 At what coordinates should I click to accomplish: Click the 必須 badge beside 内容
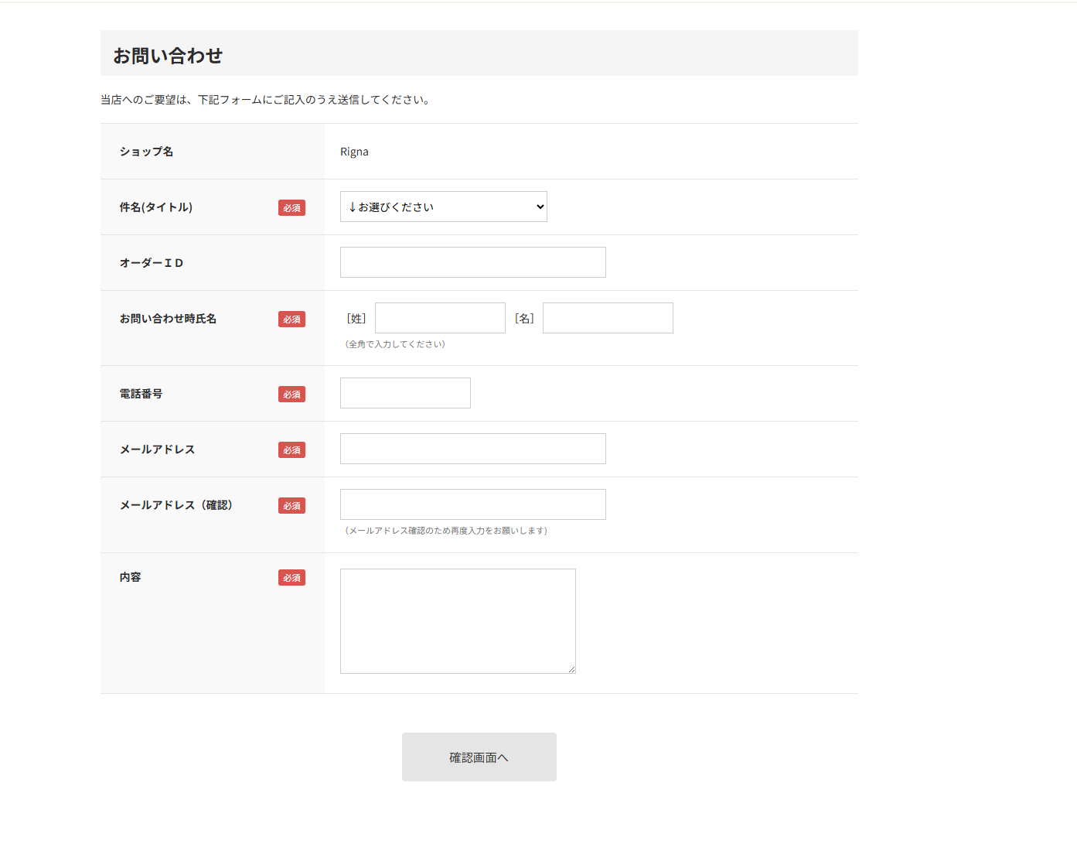(291, 578)
